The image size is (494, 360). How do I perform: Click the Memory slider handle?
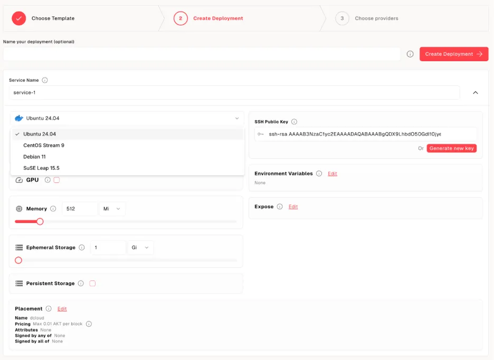click(x=40, y=221)
